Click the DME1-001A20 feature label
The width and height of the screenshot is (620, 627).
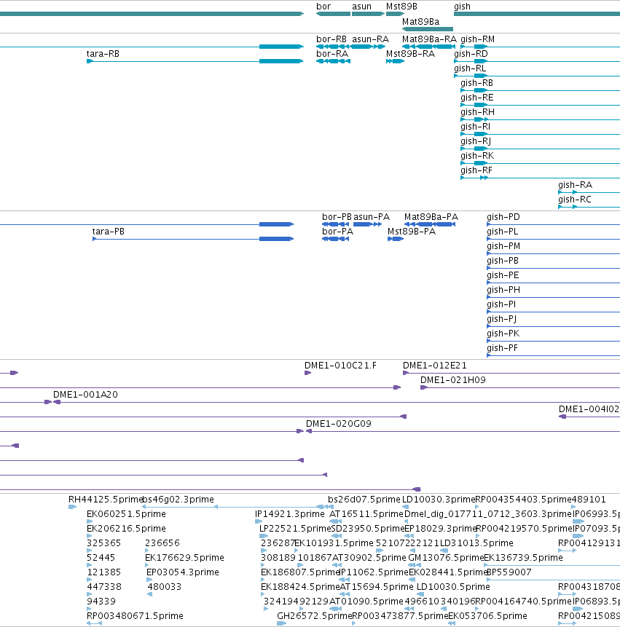[x=85, y=395]
